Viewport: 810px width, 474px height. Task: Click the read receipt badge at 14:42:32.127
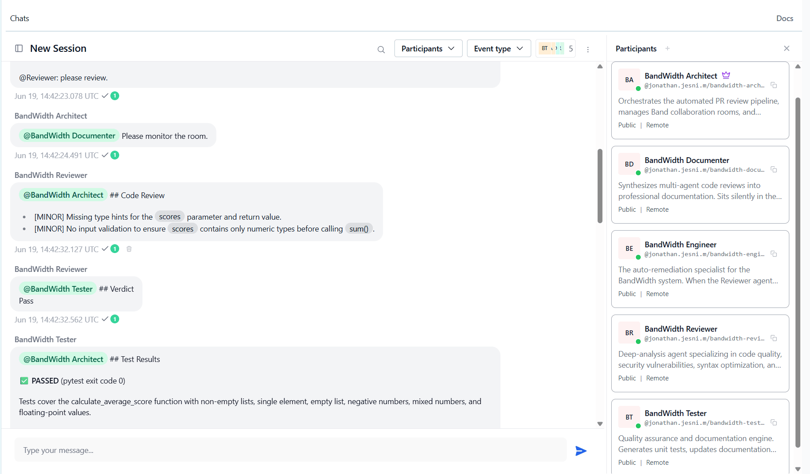[115, 249]
